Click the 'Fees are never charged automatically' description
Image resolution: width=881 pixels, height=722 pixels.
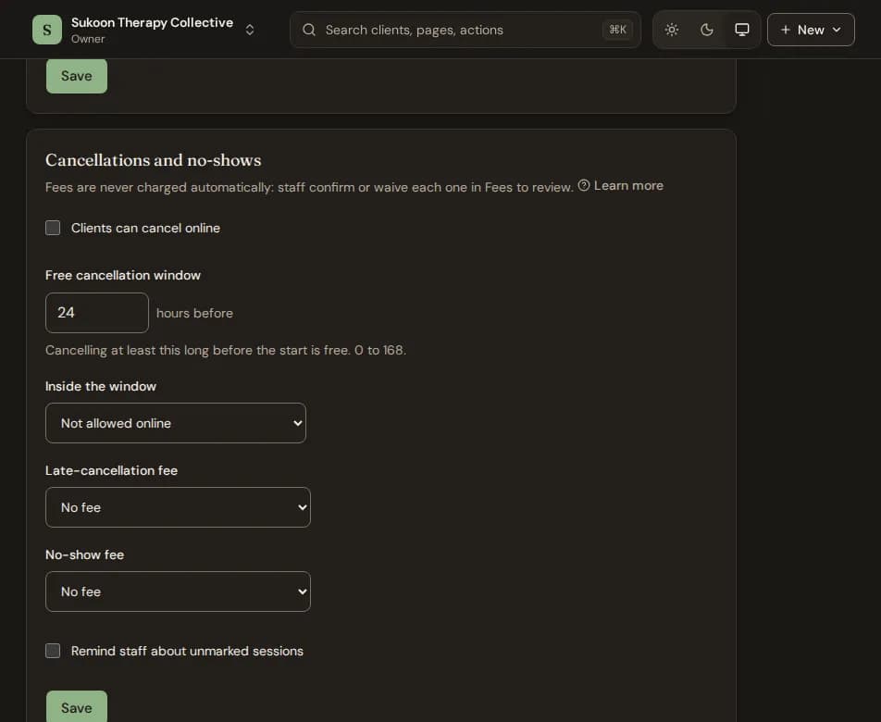309,187
